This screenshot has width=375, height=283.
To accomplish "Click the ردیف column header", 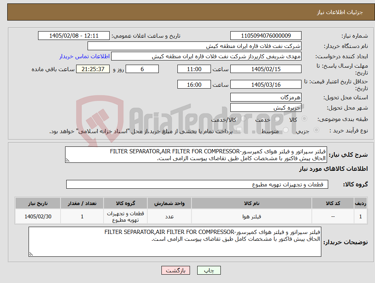I will [x=361, y=203].
